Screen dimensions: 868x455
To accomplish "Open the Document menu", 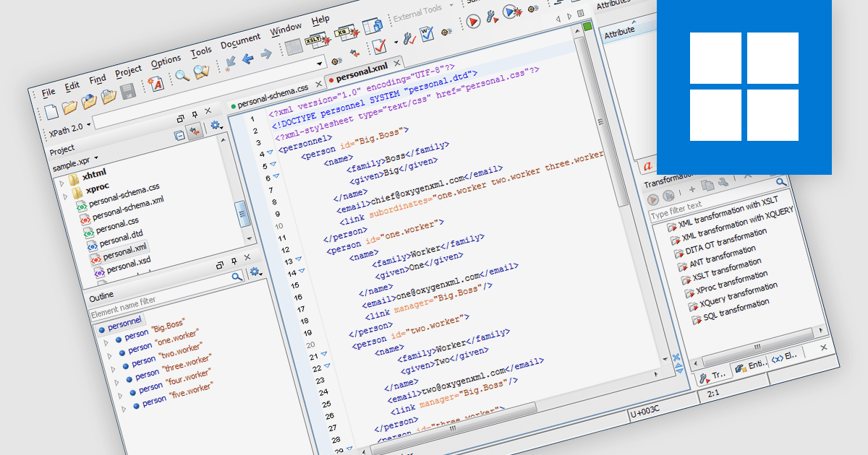I will [240, 40].
